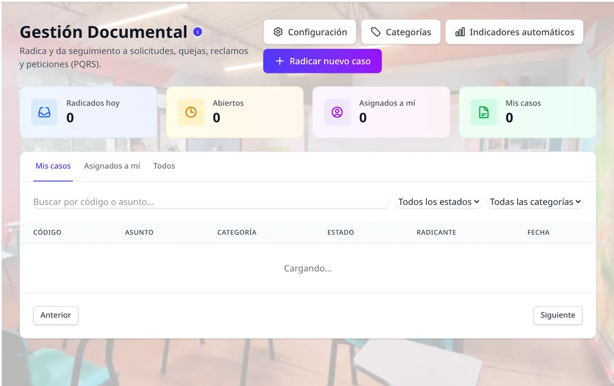Click the info icon beside Gestión Documental
Screen dimensions: 614x386
[x=198, y=32]
